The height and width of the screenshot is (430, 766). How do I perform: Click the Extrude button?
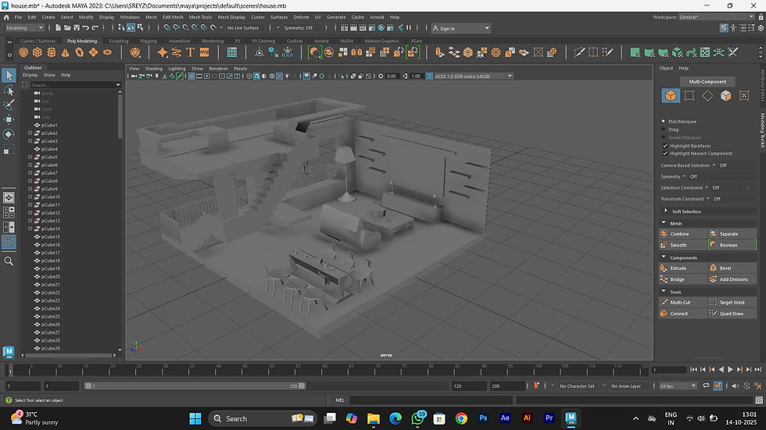tap(683, 268)
